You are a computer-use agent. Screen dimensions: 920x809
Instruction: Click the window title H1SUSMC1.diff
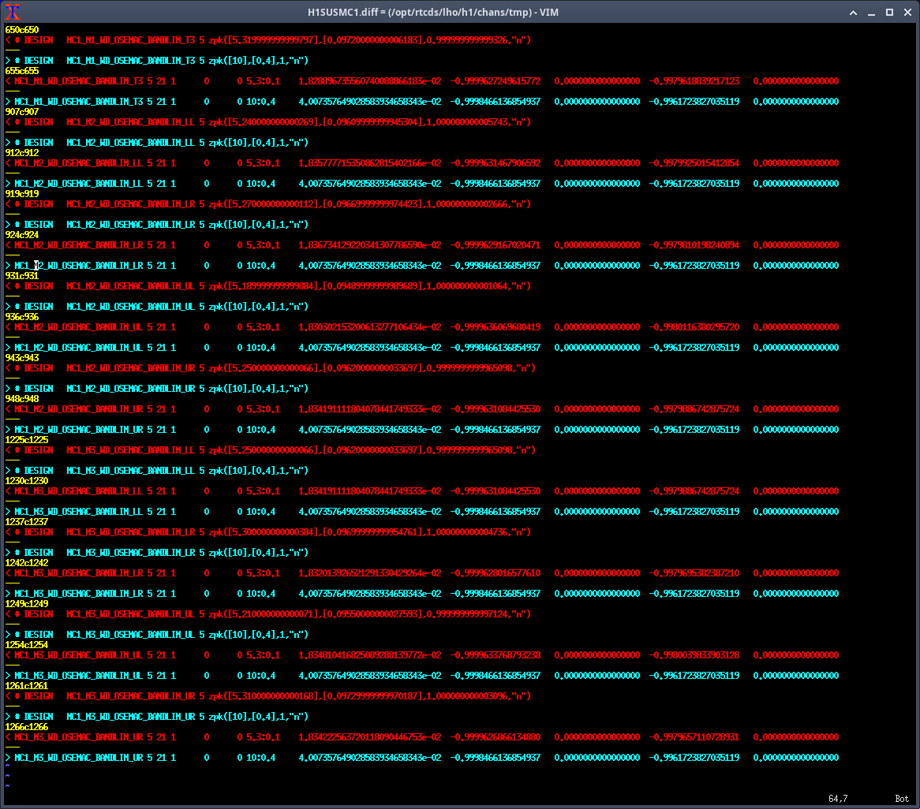click(x=433, y=12)
